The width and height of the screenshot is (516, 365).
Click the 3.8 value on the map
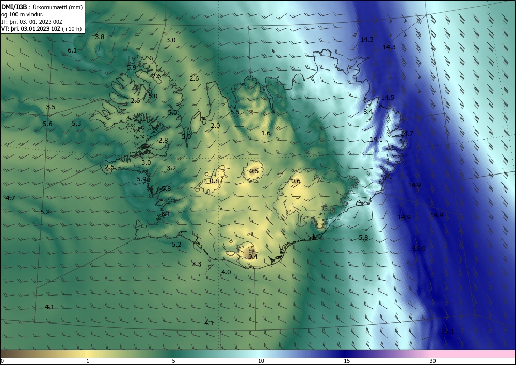[x=100, y=37]
